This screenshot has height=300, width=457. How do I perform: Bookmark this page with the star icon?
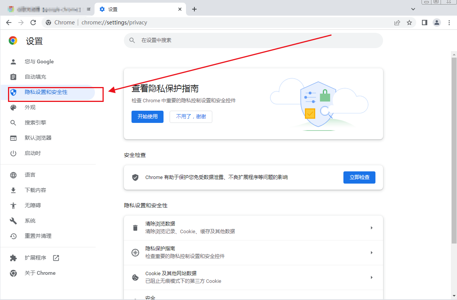409,23
